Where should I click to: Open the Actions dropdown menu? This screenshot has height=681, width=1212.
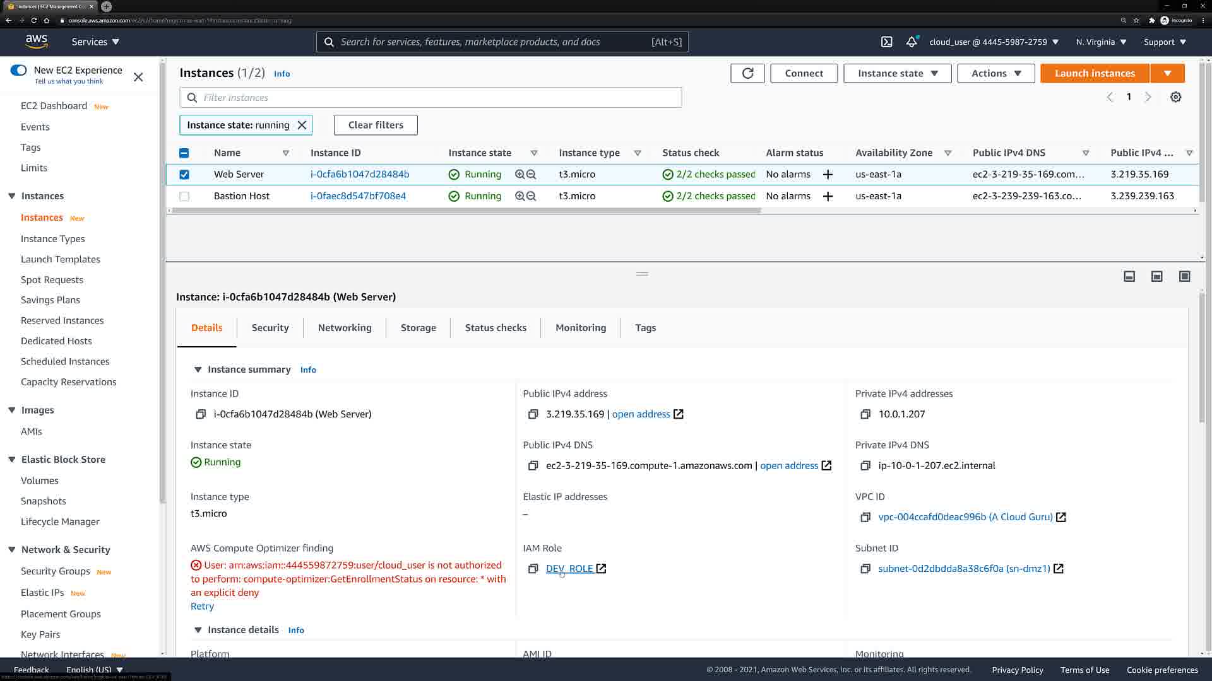(995, 73)
